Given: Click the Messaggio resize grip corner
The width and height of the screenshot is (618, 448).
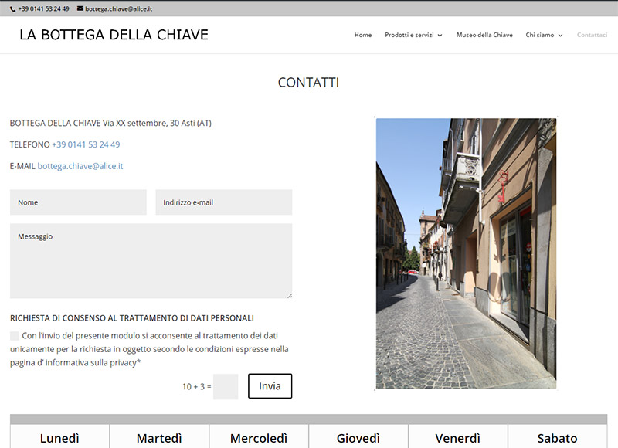Looking at the screenshot, I should click(290, 296).
